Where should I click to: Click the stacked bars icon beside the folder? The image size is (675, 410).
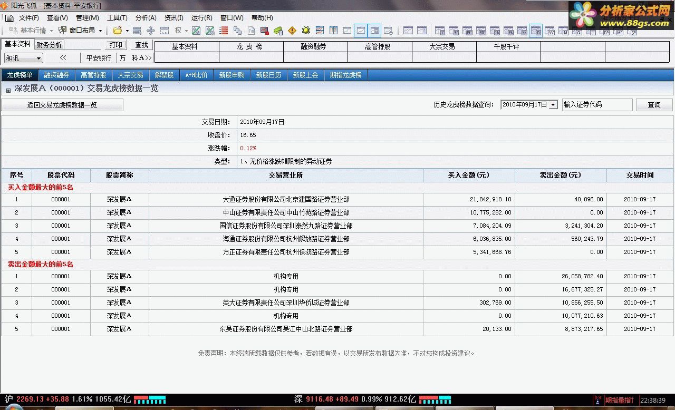pos(137,31)
